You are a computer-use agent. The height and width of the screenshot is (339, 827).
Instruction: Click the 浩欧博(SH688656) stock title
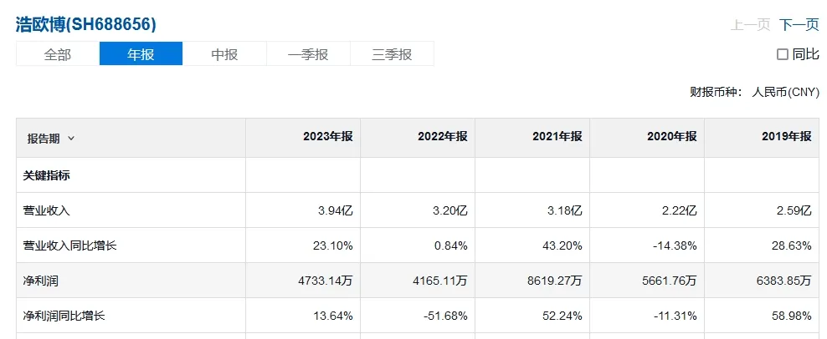pyautogui.click(x=86, y=24)
